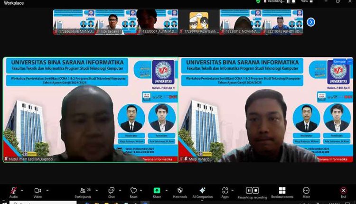The image size is (356, 204).
Task: Select Ade Setiawan's video thumbnail
Action: (115, 22)
